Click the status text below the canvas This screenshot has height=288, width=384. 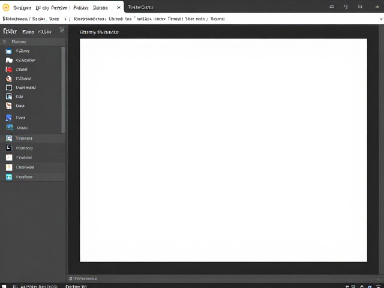pyautogui.click(x=83, y=278)
